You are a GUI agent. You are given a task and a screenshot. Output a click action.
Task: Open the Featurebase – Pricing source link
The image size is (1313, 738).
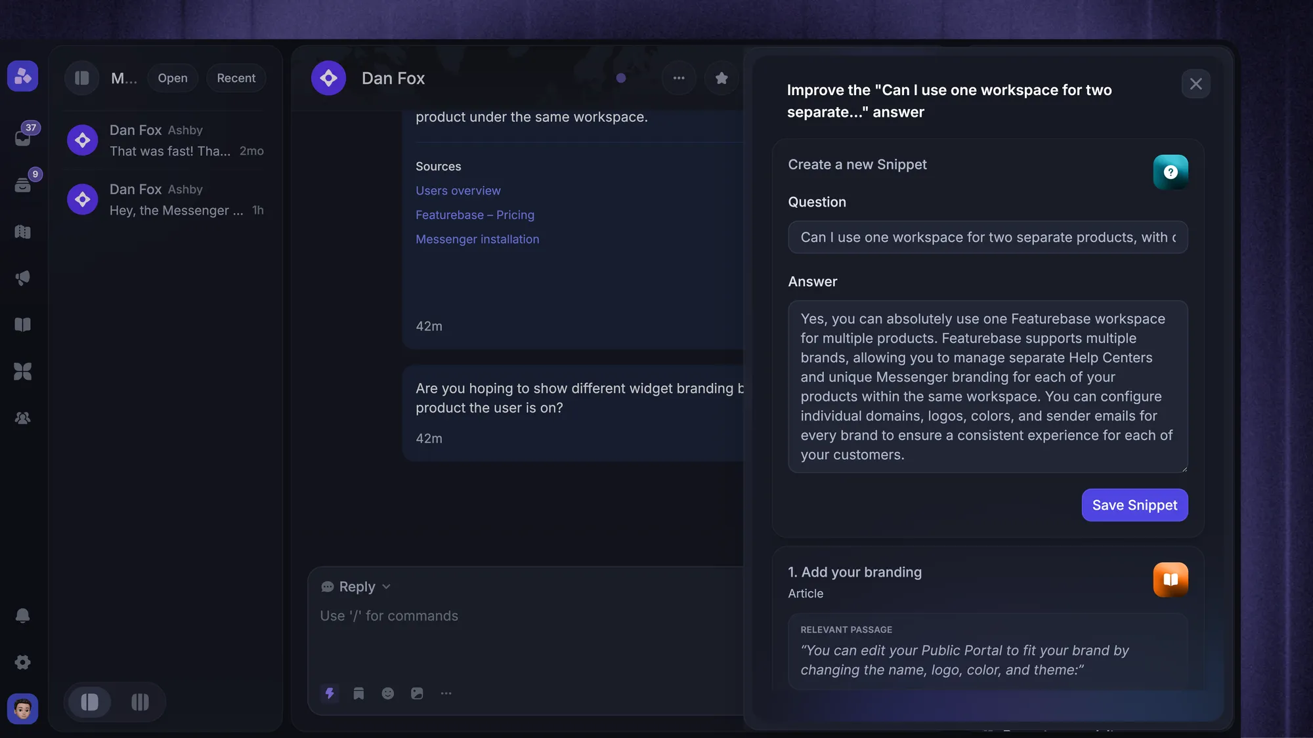click(x=475, y=215)
